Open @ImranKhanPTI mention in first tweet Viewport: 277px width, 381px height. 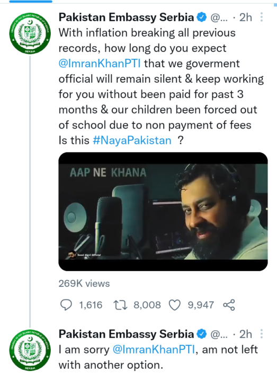click(100, 63)
